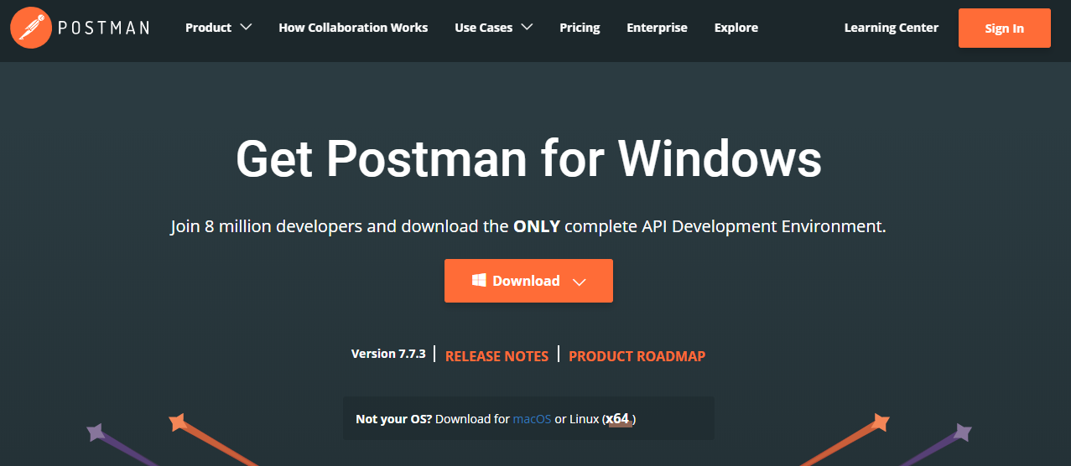
Task: Click the POSTMAN wordmark text
Action: click(104, 28)
